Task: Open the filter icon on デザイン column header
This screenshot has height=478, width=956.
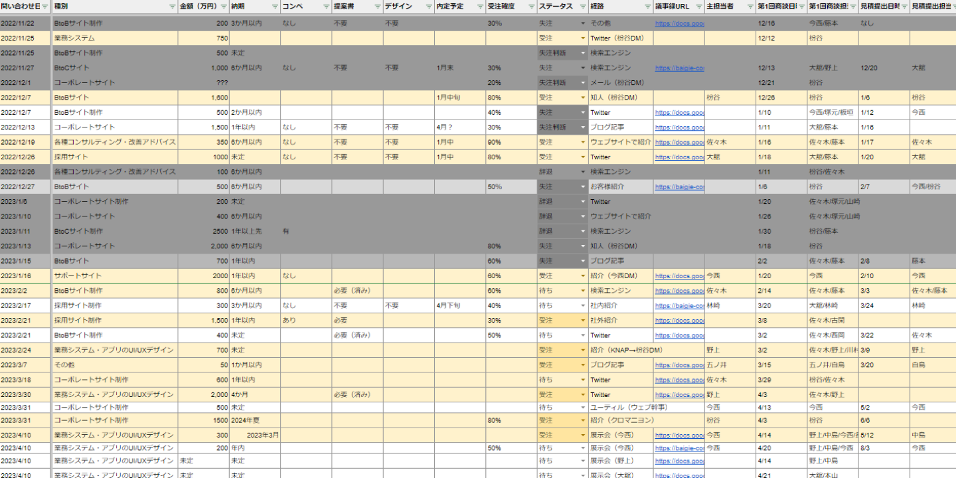Action: tap(428, 6)
